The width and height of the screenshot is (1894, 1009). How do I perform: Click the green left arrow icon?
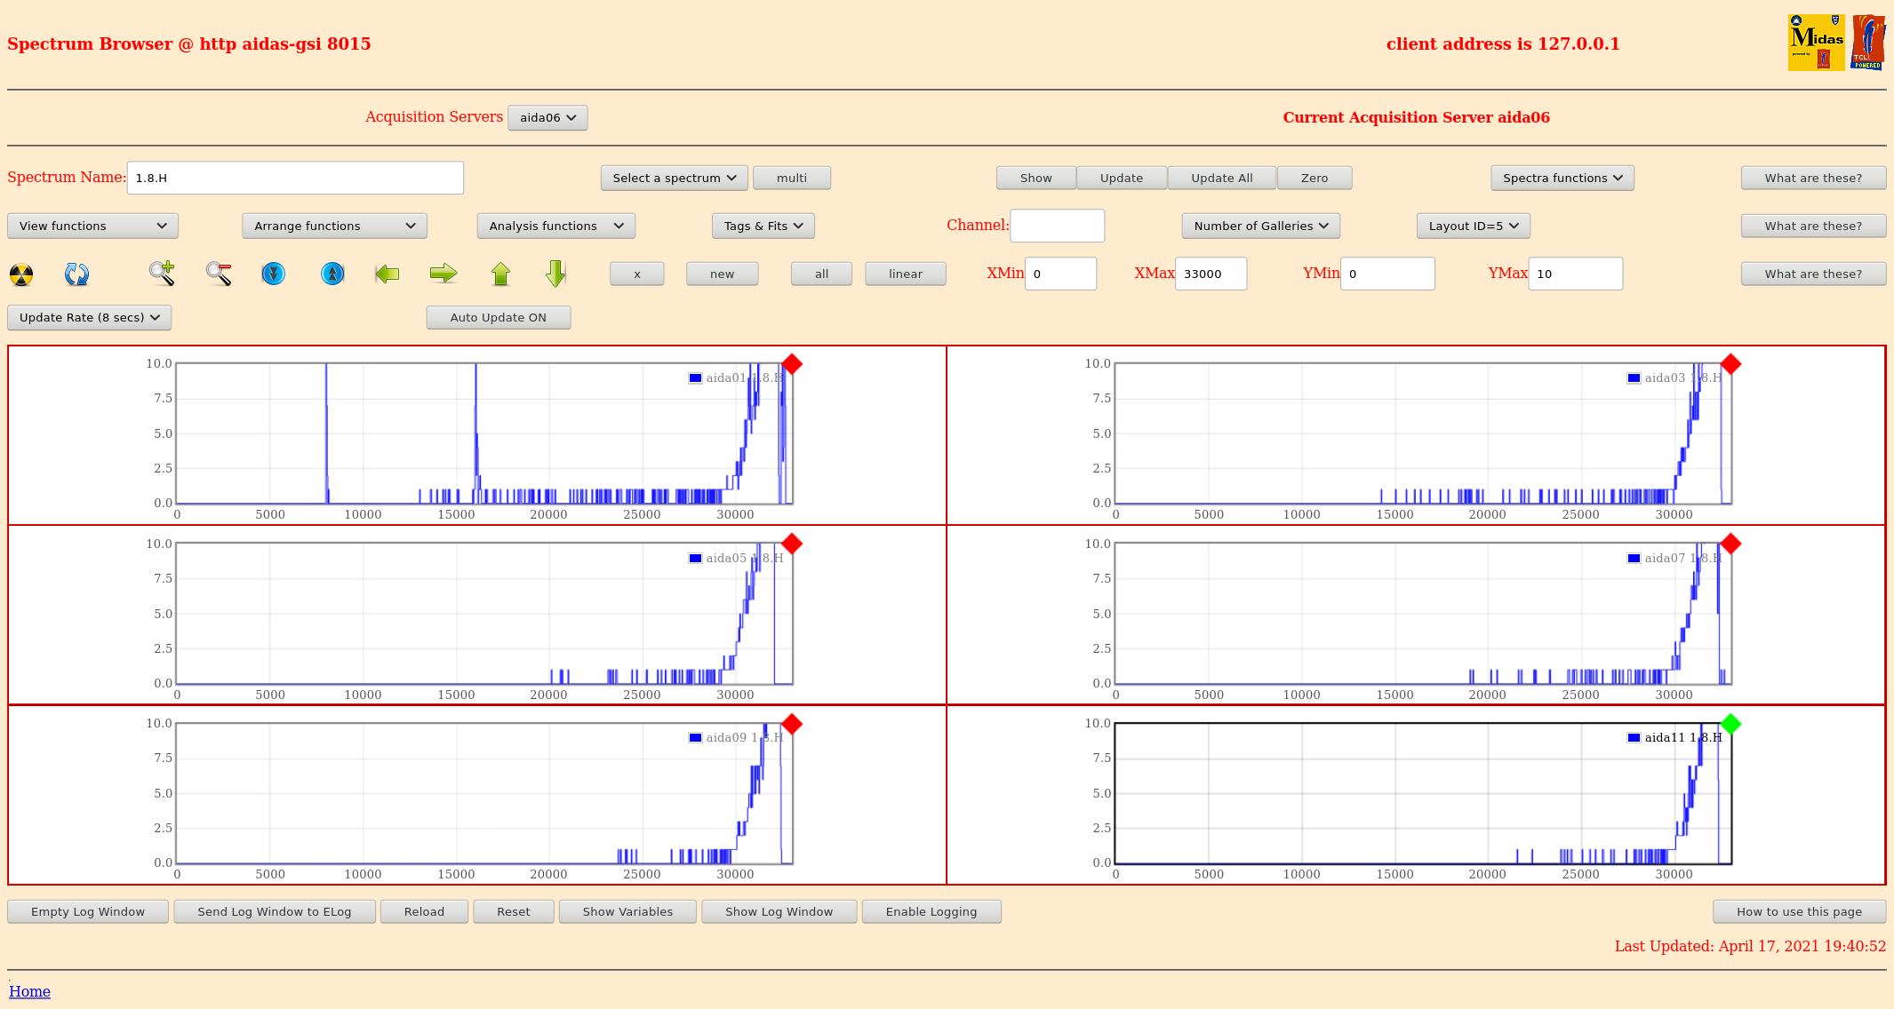[388, 274]
